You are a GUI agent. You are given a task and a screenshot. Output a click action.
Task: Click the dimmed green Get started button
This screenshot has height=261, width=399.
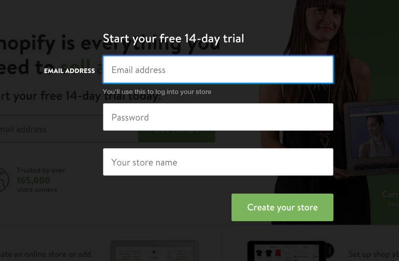177,136
